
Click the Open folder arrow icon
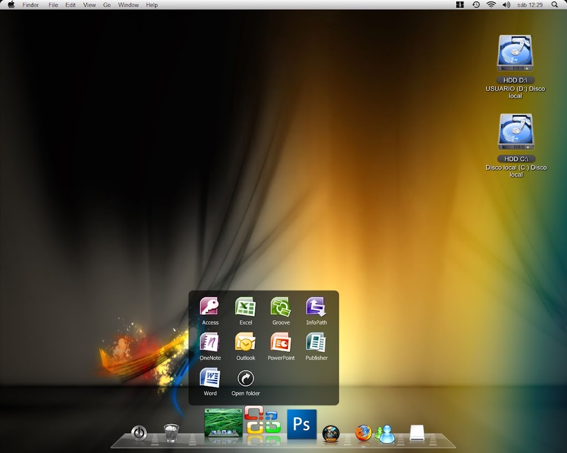[x=245, y=378]
